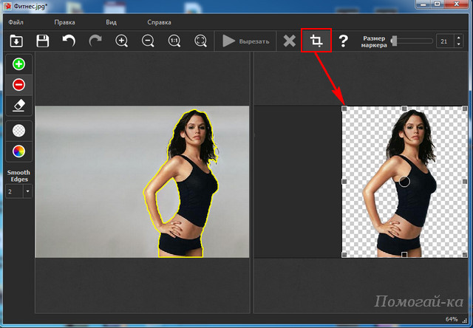Screen dimensions: 473x328
Task: Click top-center crop handle
Action: click(404, 109)
